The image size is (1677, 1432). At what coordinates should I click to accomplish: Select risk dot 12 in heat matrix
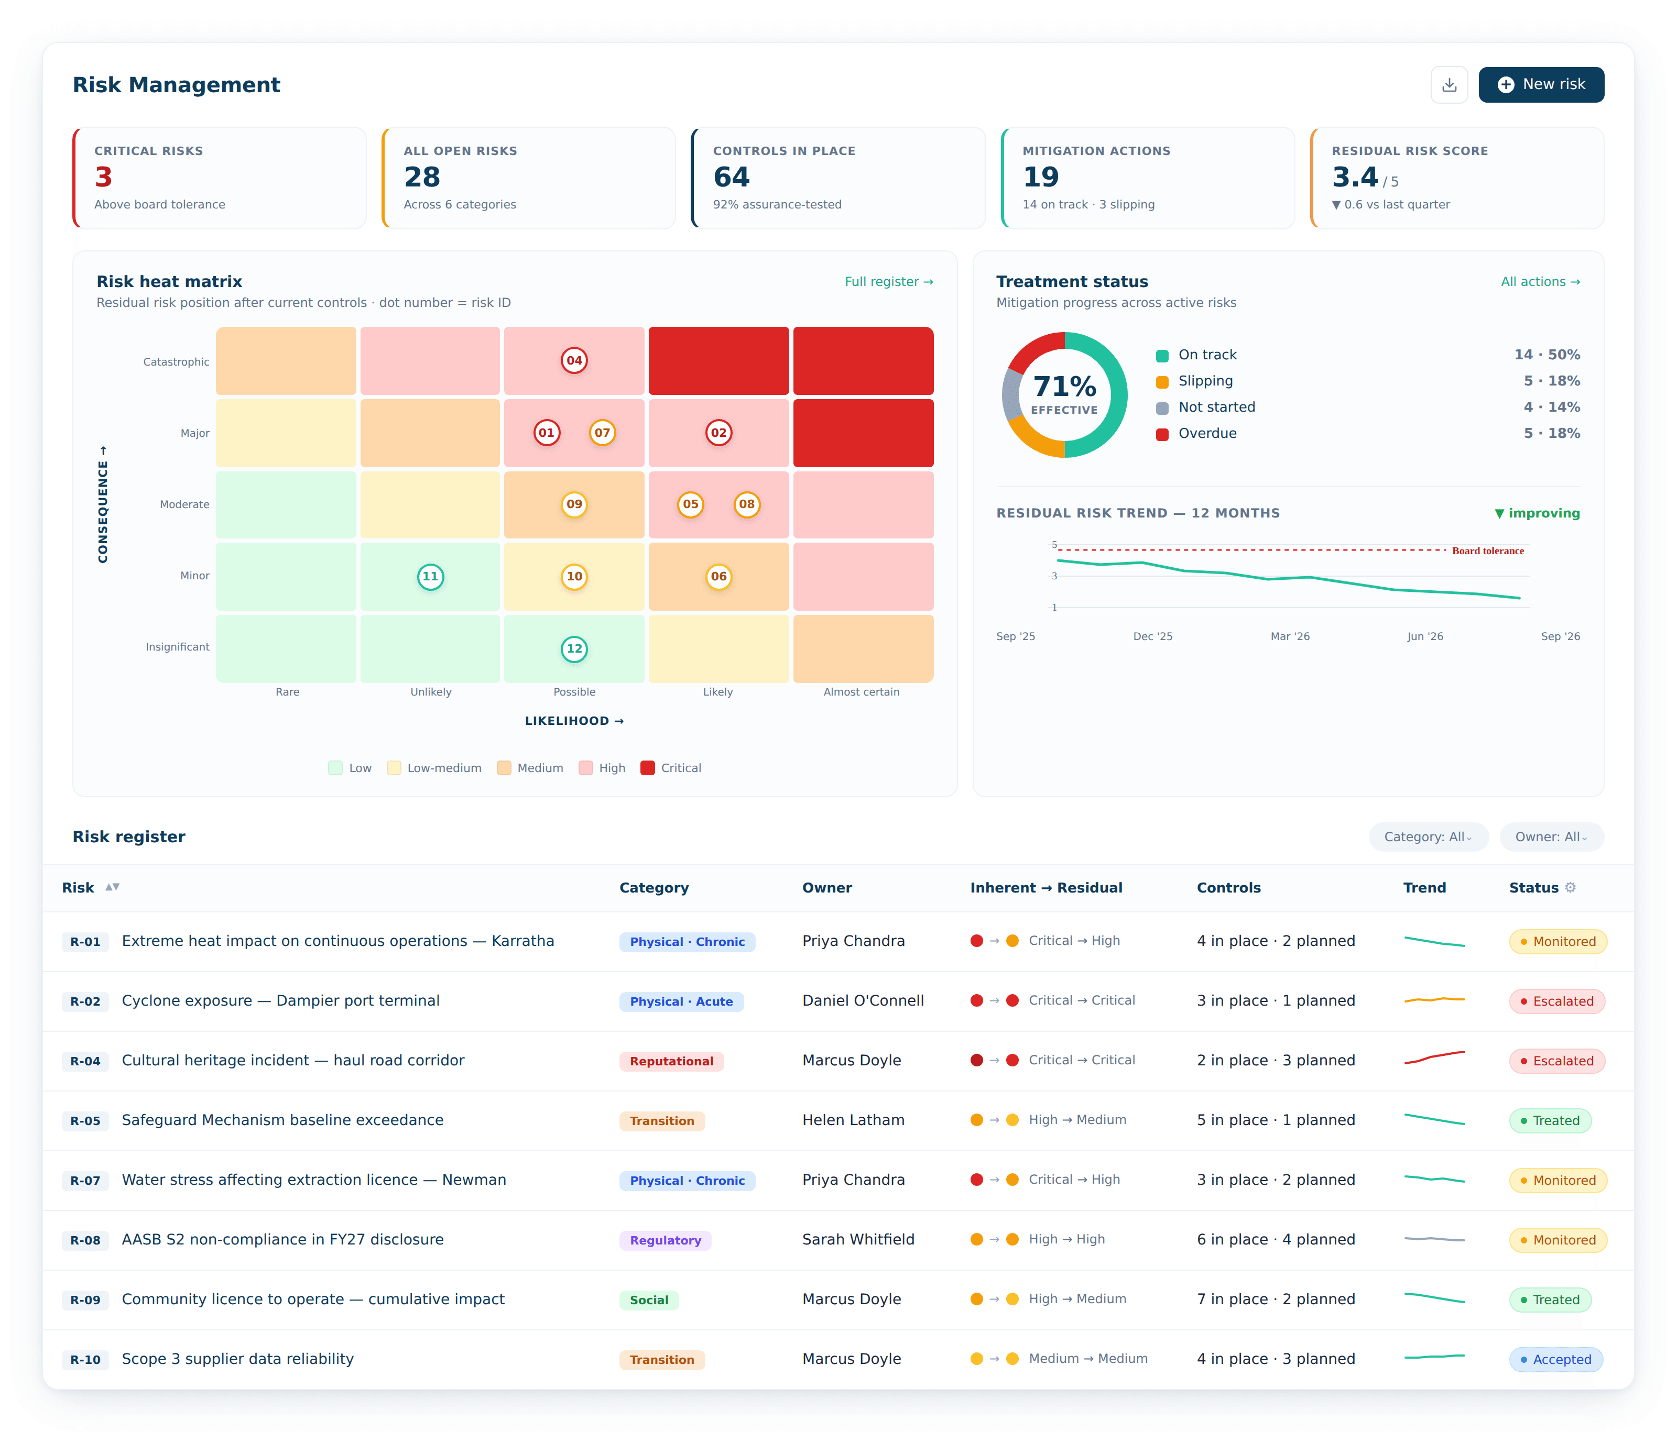(x=575, y=649)
